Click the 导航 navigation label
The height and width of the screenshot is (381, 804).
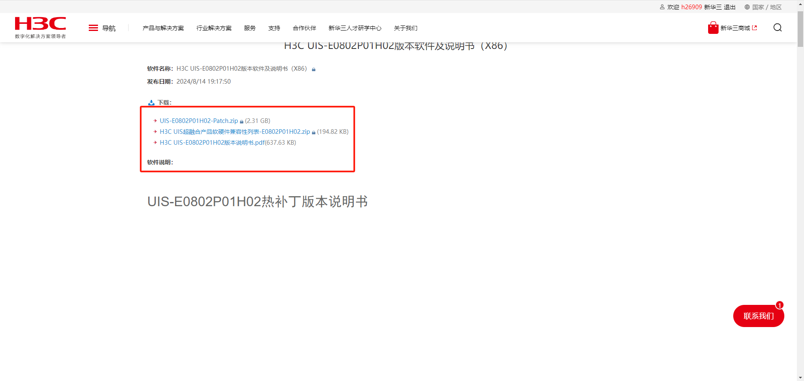click(109, 28)
